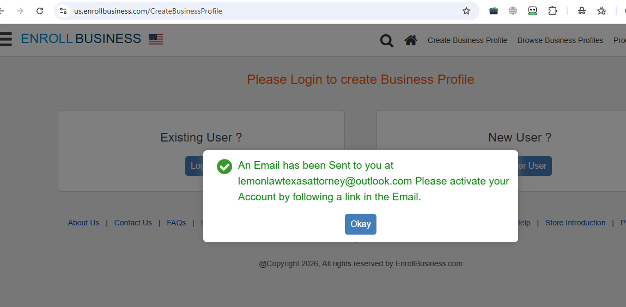Open the Contact Us footer link

point(133,223)
